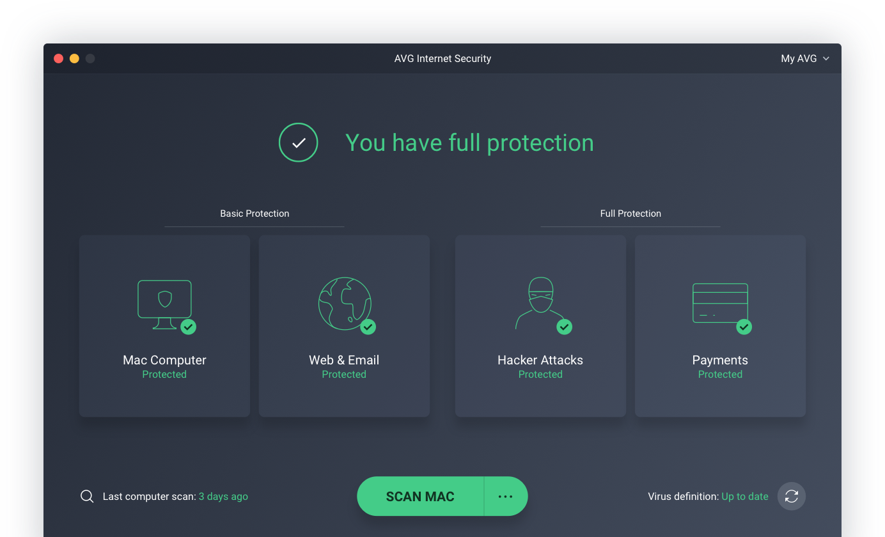Viewport: 885px width, 537px height.
Task: Expand the chevron next to My AVG
Action: [826, 58]
